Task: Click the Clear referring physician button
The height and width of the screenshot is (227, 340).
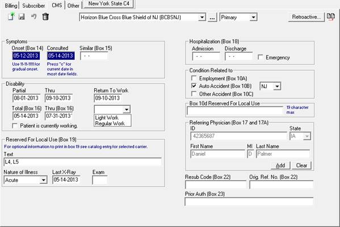Action: (x=301, y=165)
